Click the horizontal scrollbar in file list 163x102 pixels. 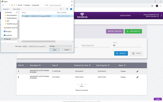(x=39, y=41)
